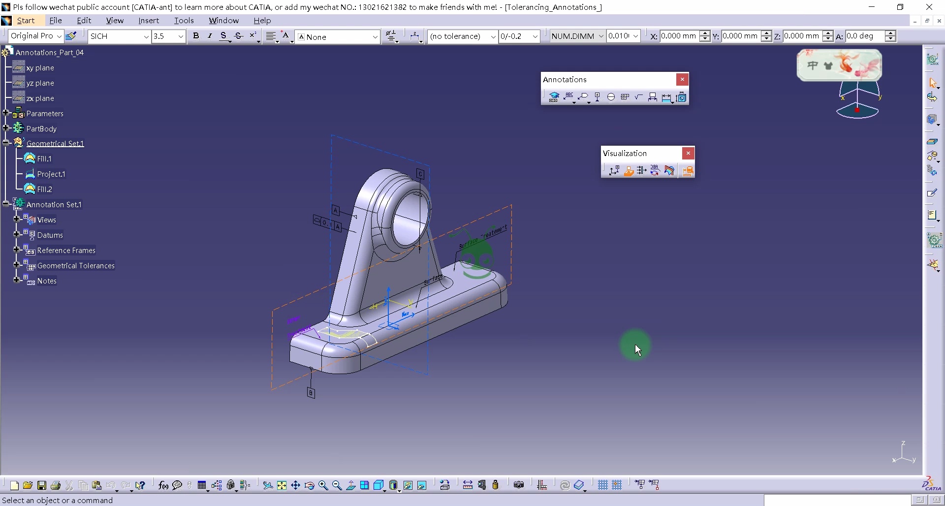Open the SICH font name dropdown

[146, 36]
